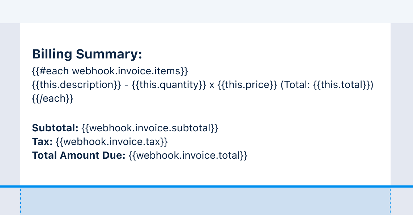Click the highlighted blue drop zone below content
The height and width of the screenshot is (215, 413).
pos(205,201)
